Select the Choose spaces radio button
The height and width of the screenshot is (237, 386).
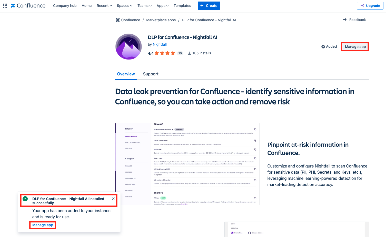(x=249, y=233)
